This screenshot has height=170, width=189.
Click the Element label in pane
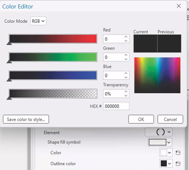point(52,133)
